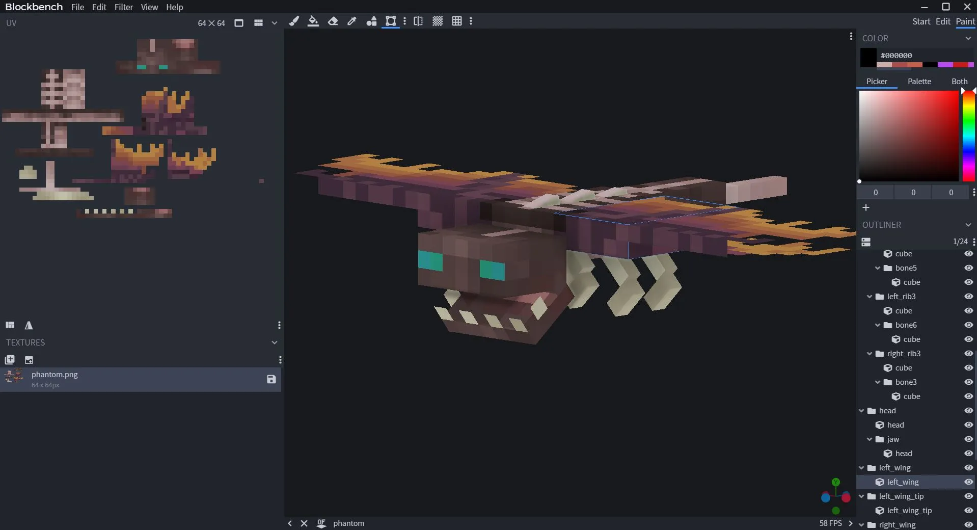Select the Color Picker eyedropper tool
The width and height of the screenshot is (977, 530).
pyautogui.click(x=352, y=21)
